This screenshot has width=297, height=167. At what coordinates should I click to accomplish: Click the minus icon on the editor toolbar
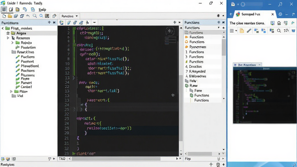tap(94, 23)
